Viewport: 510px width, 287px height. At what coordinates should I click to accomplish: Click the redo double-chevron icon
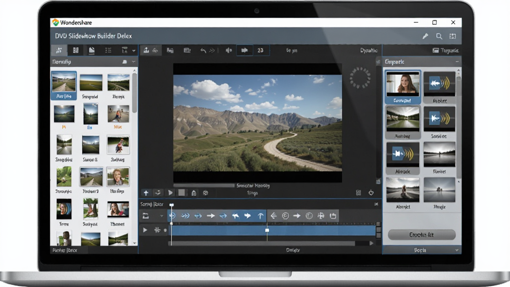(212, 50)
